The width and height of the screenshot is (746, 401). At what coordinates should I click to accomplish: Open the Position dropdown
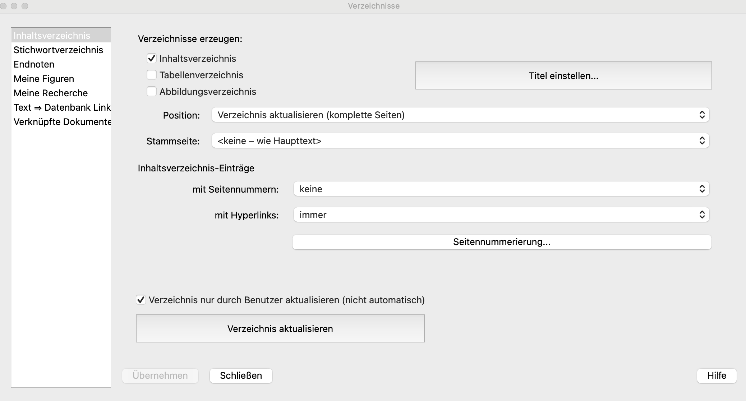(460, 115)
